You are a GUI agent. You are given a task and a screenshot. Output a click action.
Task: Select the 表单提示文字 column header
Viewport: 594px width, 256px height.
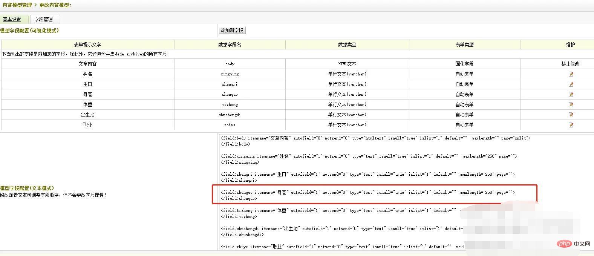coord(87,44)
